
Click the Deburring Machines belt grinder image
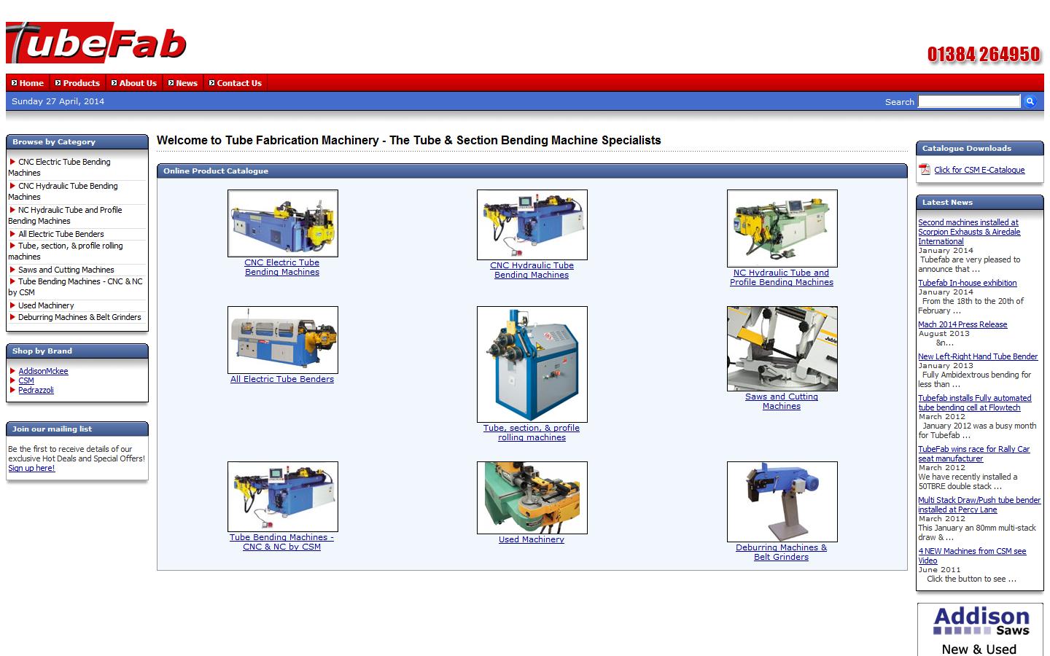(x=782, y=501)
